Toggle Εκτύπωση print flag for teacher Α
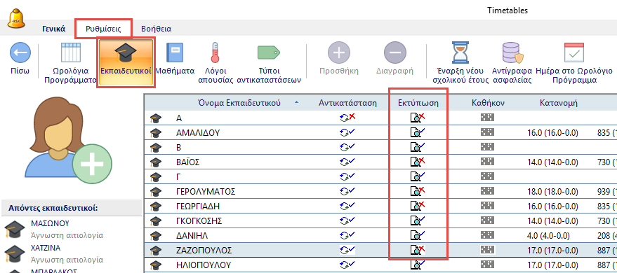 [418, 118]
